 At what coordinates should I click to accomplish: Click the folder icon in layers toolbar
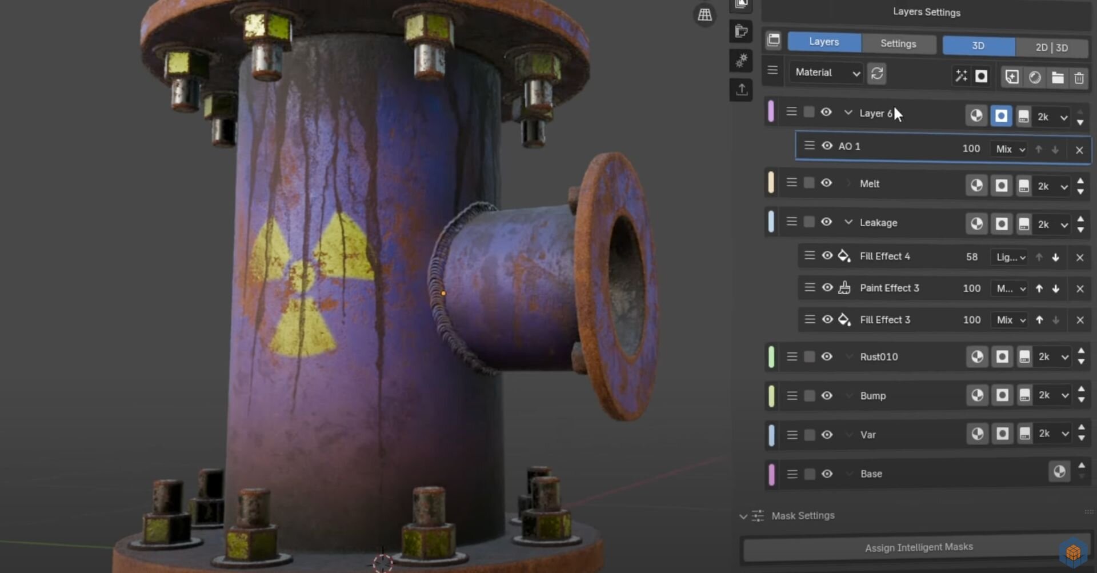point(1058,78)
